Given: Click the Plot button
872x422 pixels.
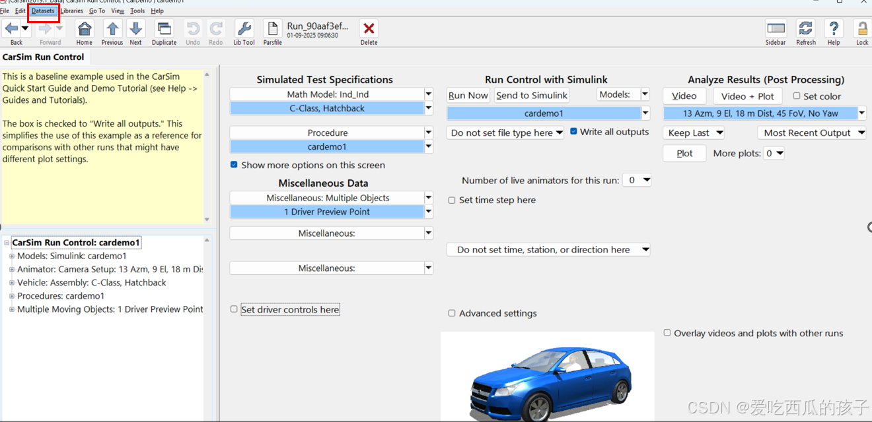Looking at the screenshot, I should point(684,154).
